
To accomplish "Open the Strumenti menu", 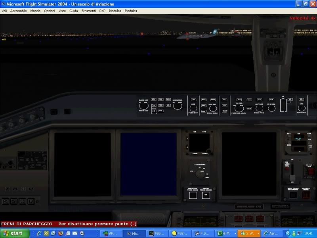I will (88, 11).
